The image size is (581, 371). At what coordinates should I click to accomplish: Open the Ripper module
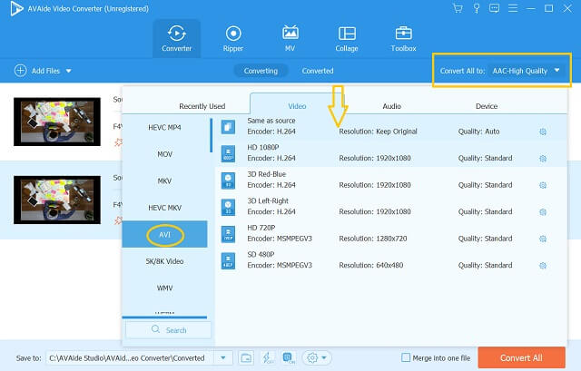233,38
